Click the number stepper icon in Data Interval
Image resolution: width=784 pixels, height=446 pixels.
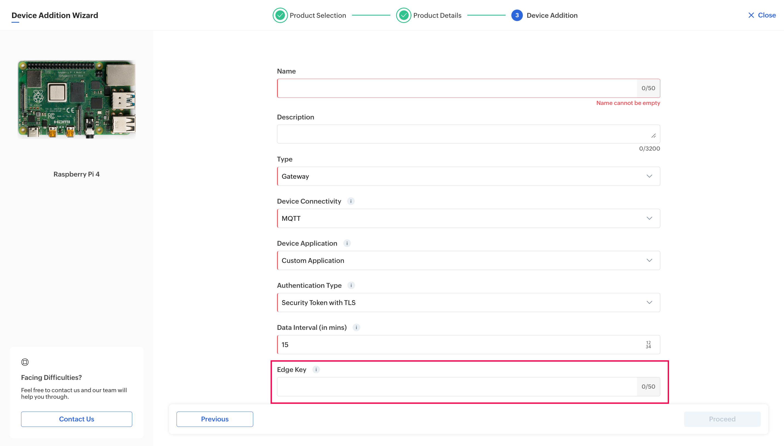[648, 345]
